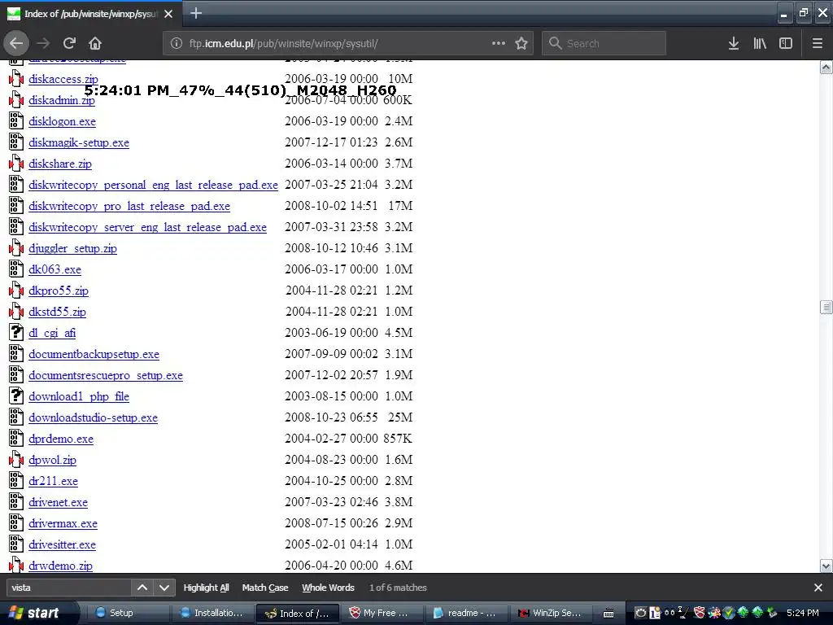
Task: Toggle the sidebar view
Action: tap(785, 43)
